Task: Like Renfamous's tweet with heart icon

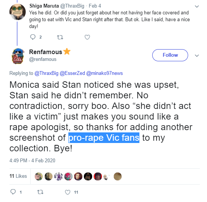Action: 68,192
